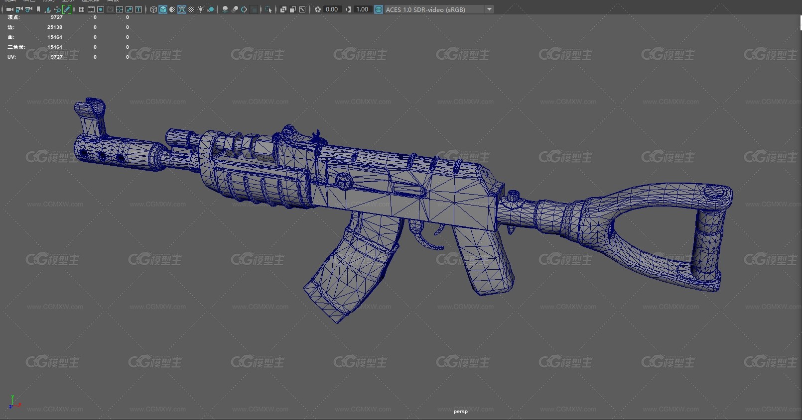Click the Image Plane icon
Viewport: 802px width, 420px height.
click(48, 9)
